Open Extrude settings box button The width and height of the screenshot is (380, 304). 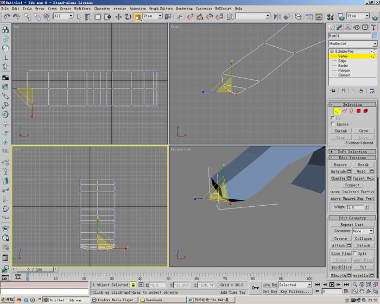[x=349, y=172]
